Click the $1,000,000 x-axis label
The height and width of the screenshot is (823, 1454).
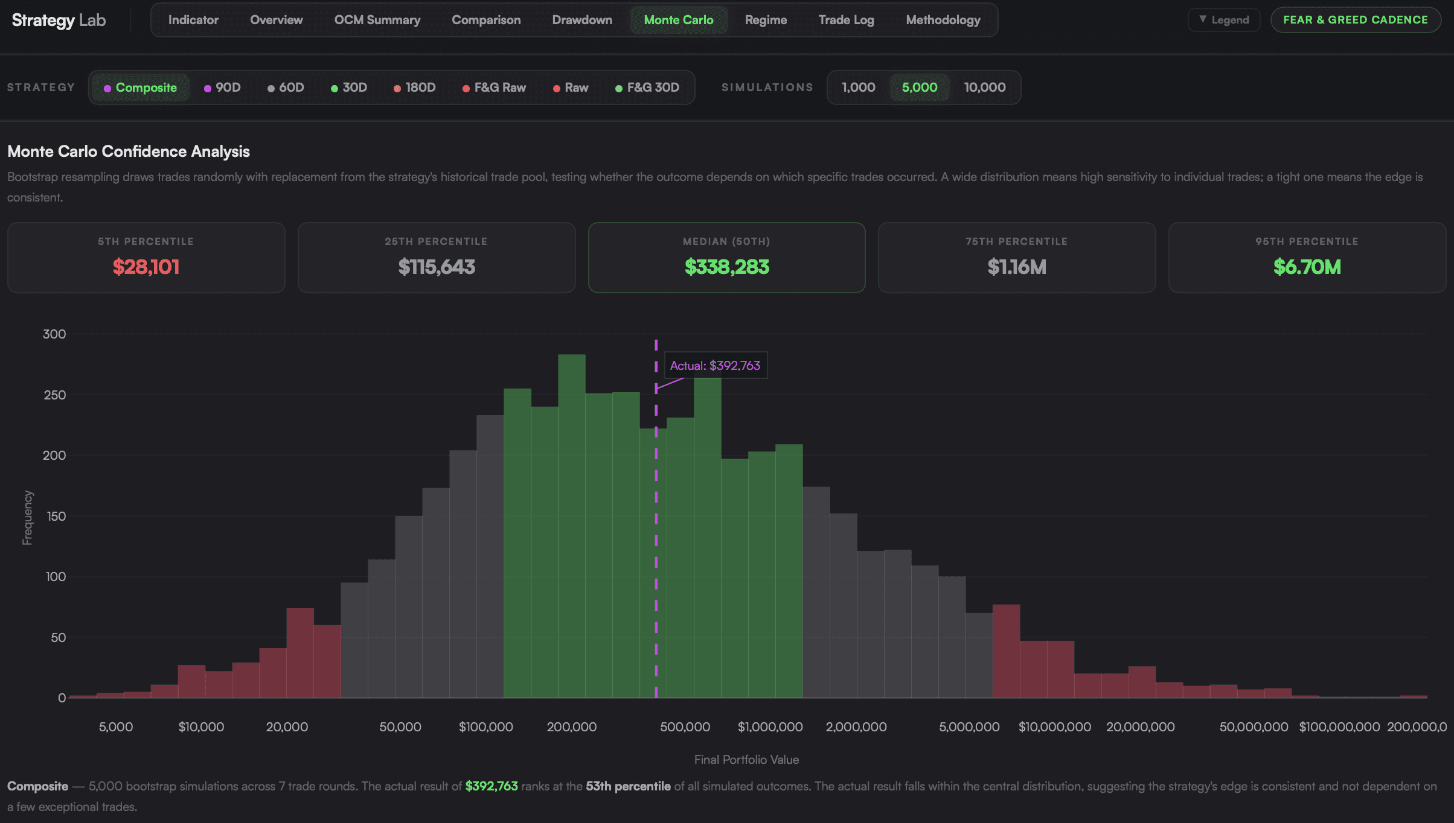pos(770,727)
